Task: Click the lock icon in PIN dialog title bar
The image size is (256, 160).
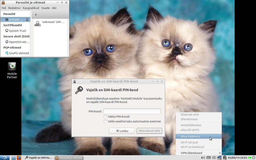Action: 75,81
